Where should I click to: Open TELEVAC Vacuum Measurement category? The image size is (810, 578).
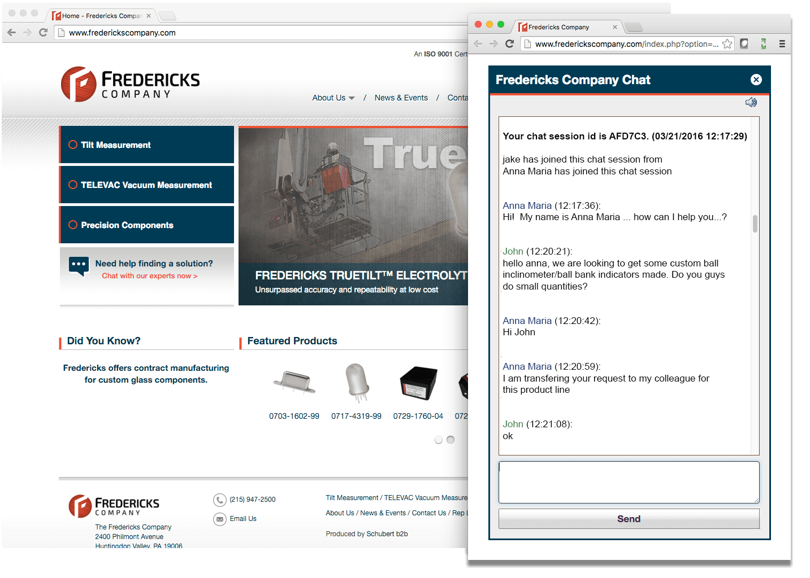pos(147,185)
